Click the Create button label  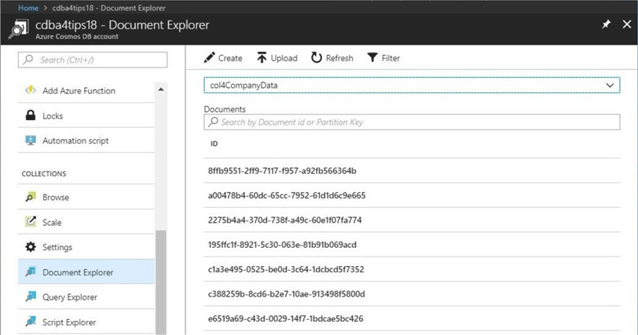coord(230,58)
